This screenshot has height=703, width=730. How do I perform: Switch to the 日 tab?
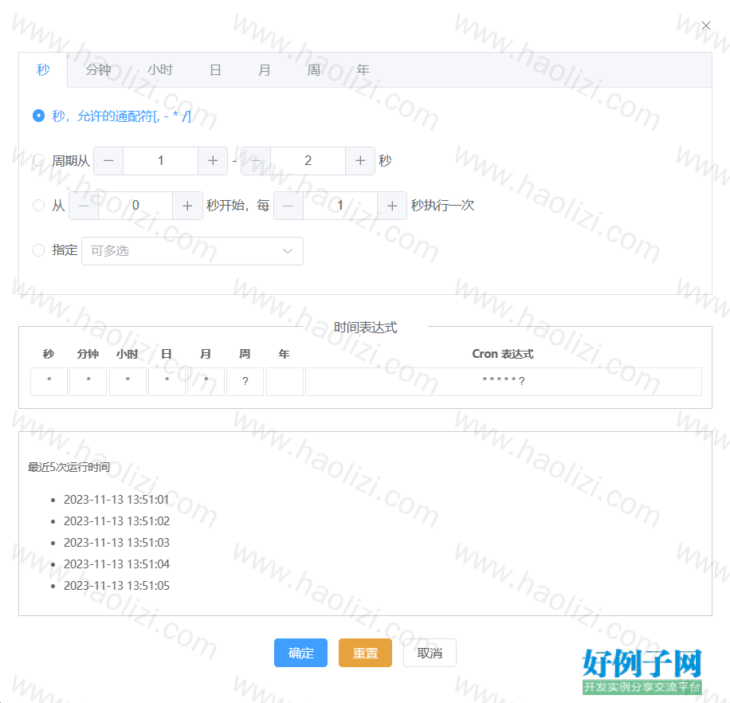click(x=215, y=70)
